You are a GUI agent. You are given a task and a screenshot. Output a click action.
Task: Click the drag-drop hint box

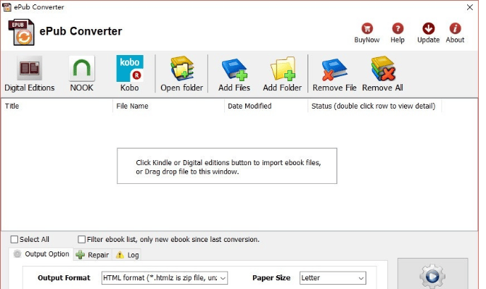[227, 166]
